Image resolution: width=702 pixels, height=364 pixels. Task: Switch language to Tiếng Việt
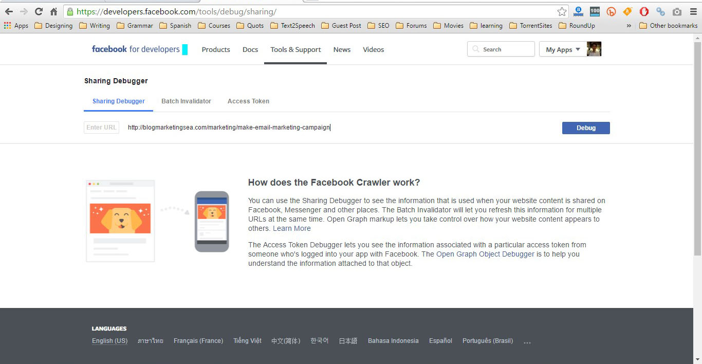247,341
